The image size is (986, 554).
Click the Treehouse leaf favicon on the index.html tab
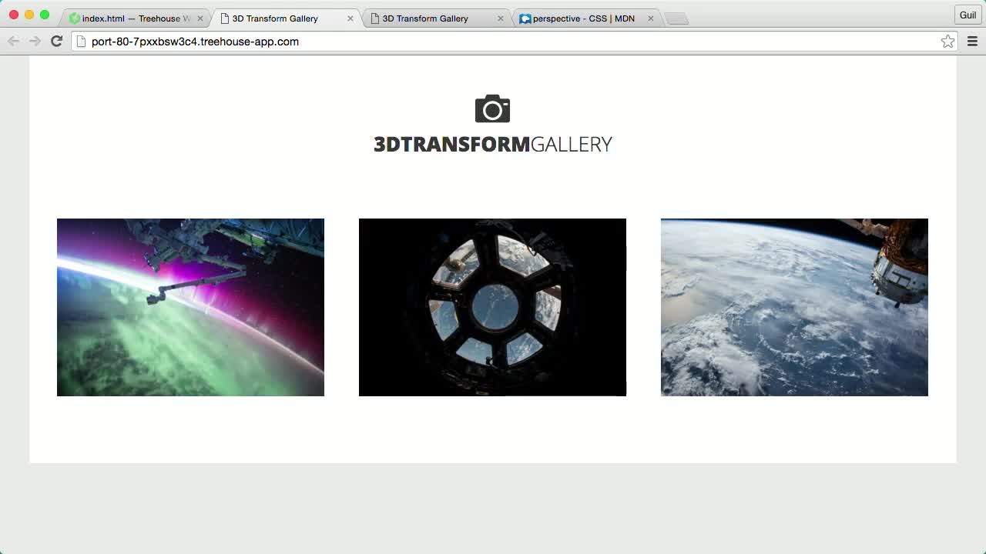tap(75, 16)
